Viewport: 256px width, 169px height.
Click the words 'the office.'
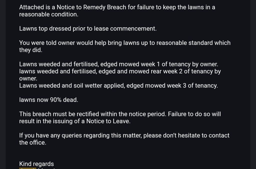tap(33, 143)
